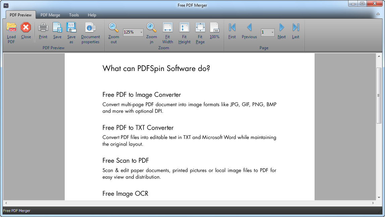Click heading 'What can PDFSpin Software do?'
The image size is (385, 217).
156,68
